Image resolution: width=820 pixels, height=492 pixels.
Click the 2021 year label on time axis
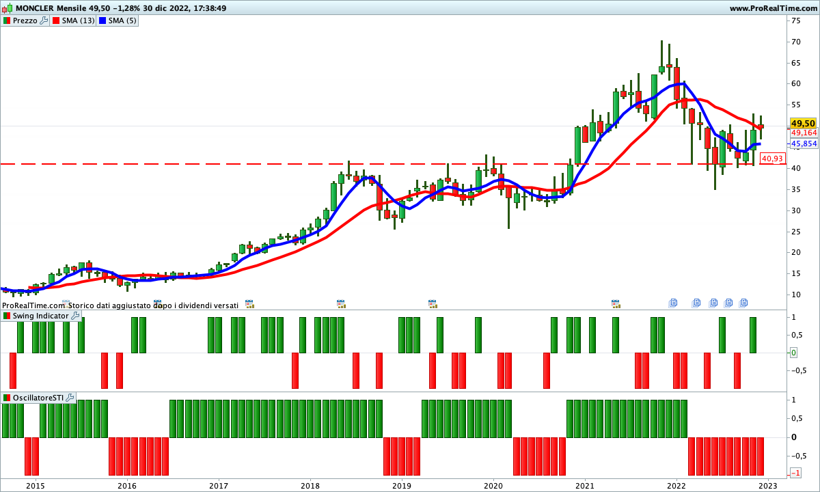point(584,485)
